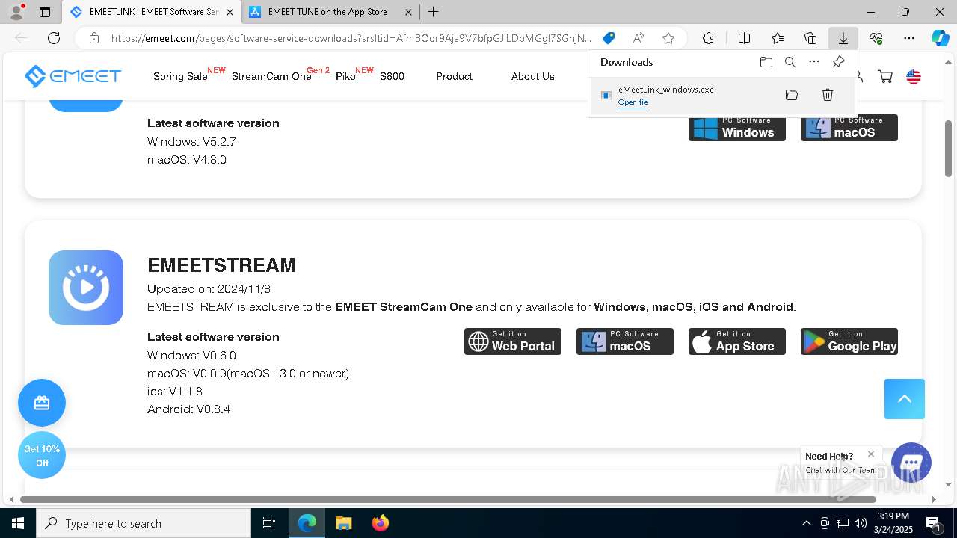Open Browser essentials icon

click(x=876, y=38)
